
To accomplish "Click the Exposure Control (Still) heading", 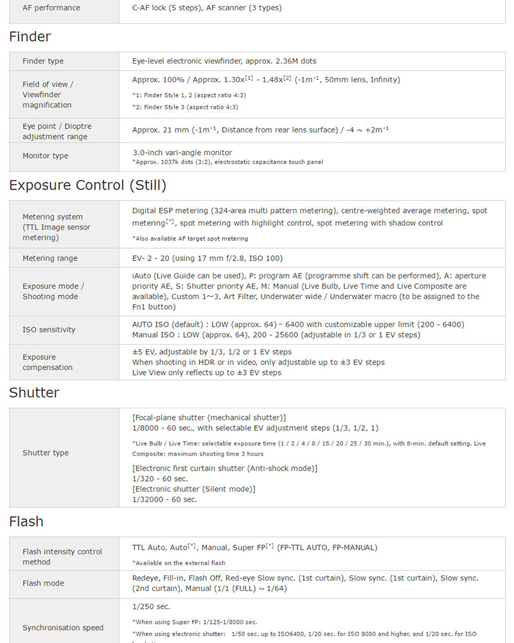I will [x=87, y=185].
